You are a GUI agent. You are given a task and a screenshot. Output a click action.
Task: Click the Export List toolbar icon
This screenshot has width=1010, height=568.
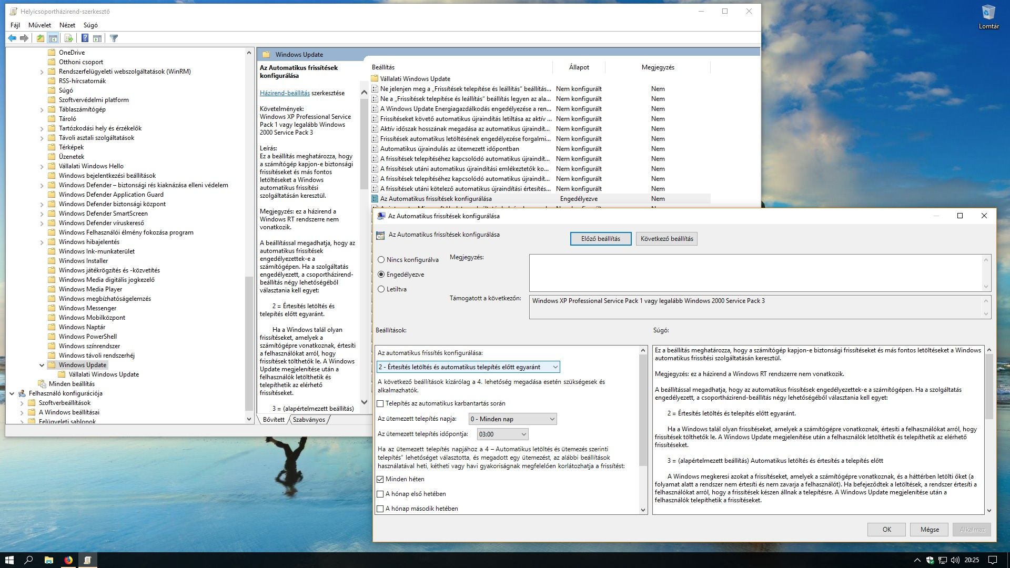click(x=68, y=38)
